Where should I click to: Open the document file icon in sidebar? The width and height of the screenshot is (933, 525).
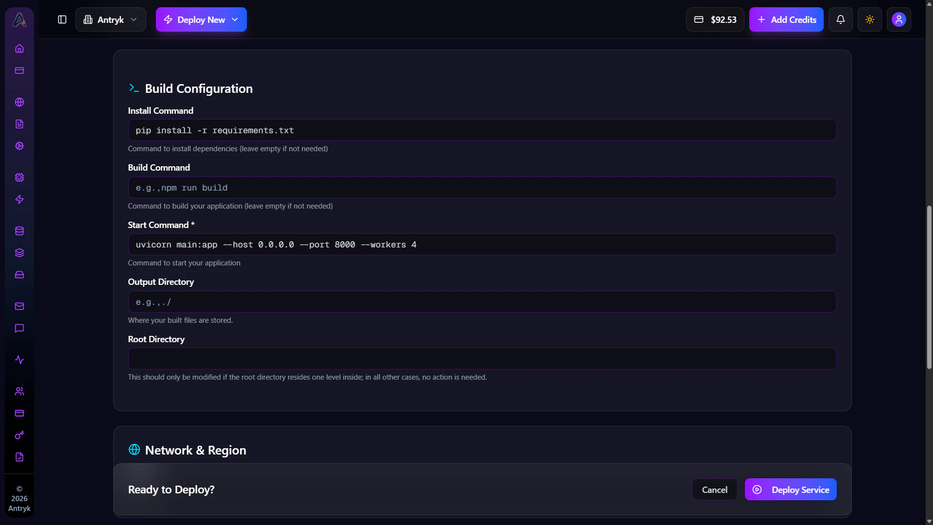(19, 124)
